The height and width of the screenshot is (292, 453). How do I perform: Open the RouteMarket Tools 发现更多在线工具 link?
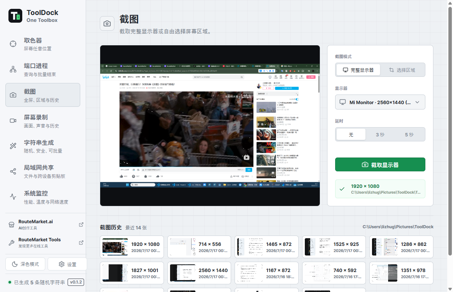46,243
